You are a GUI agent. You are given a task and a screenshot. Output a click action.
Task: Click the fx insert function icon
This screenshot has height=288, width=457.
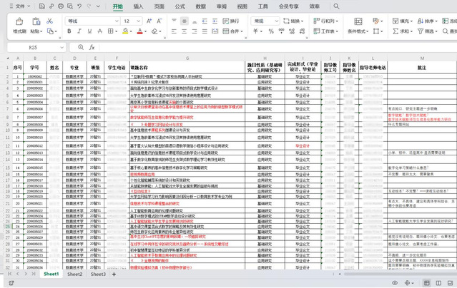92,47
